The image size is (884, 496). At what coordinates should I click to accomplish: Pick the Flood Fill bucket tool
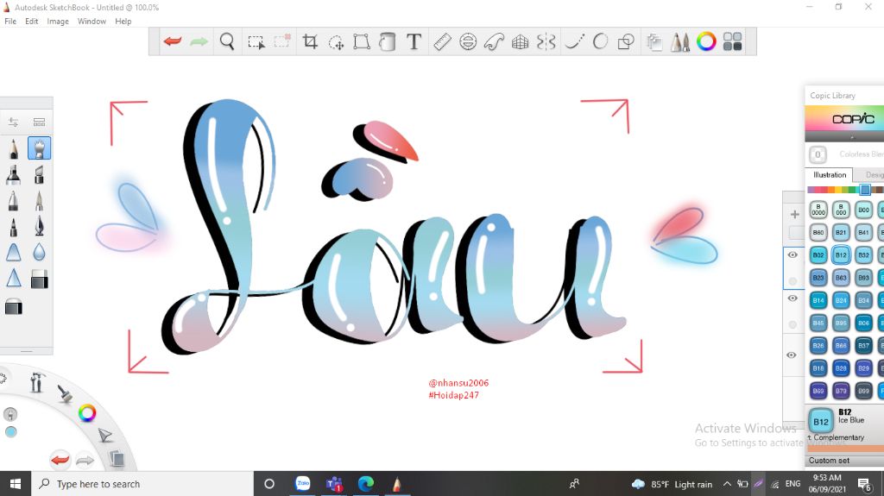tap(388, 41)
